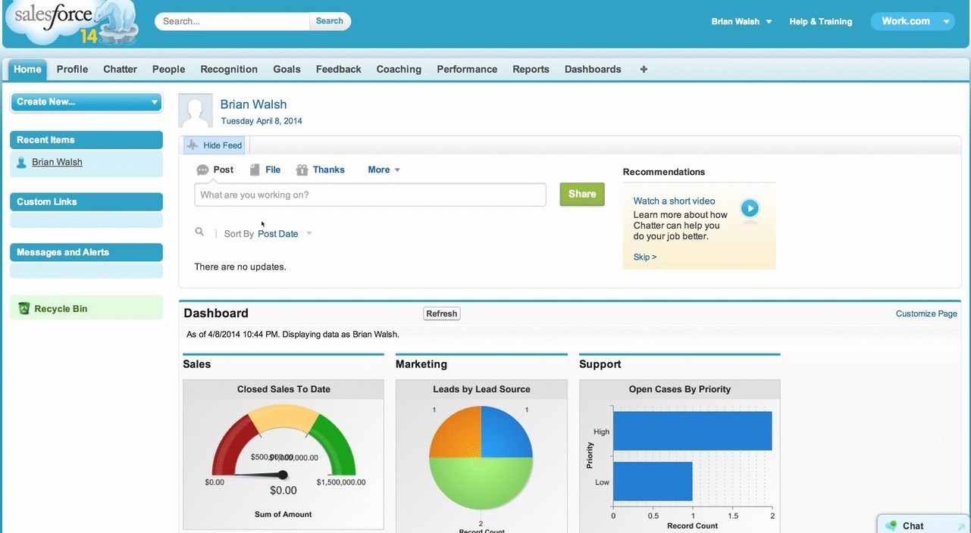Skip the video recommendation
Screen dimensions: 971x533
(x=645, y=257)
